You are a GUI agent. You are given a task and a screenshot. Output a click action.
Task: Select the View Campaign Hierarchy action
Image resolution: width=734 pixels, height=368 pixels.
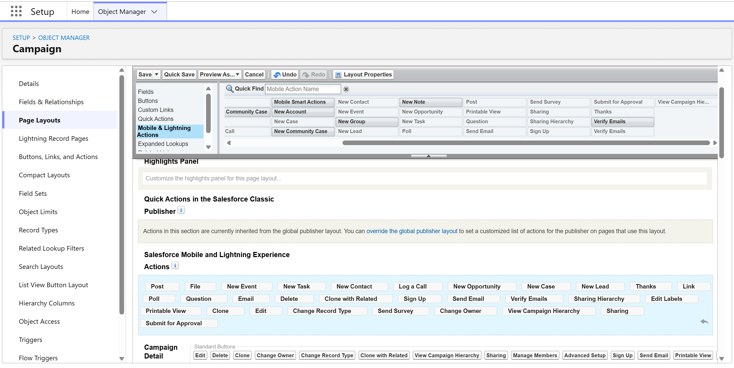(549, 311)
